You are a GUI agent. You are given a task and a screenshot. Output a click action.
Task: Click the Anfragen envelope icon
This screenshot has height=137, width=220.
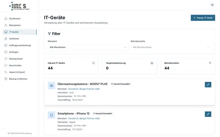point(6,52)
